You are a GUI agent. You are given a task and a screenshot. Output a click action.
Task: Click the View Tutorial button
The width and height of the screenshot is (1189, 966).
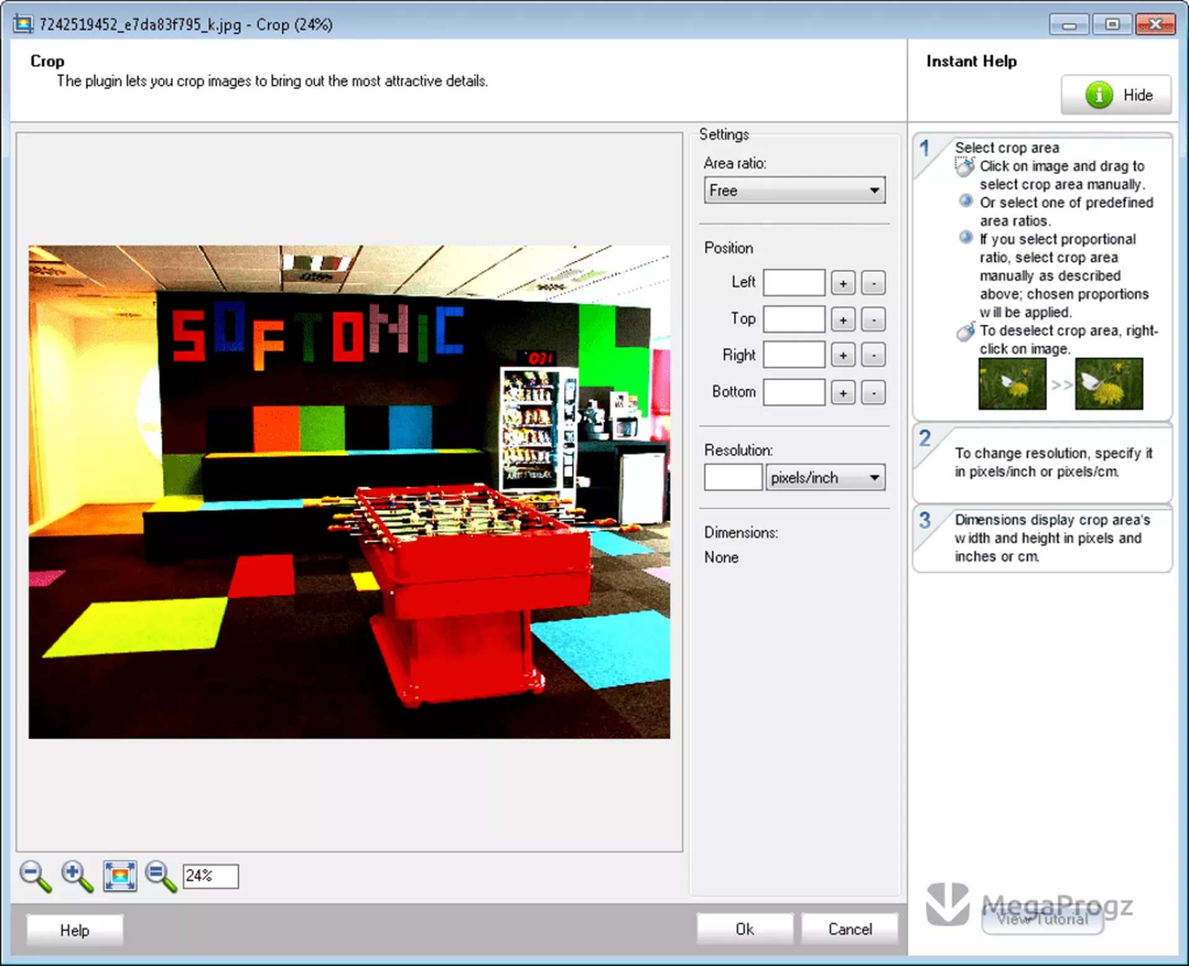coord(1042,919)
